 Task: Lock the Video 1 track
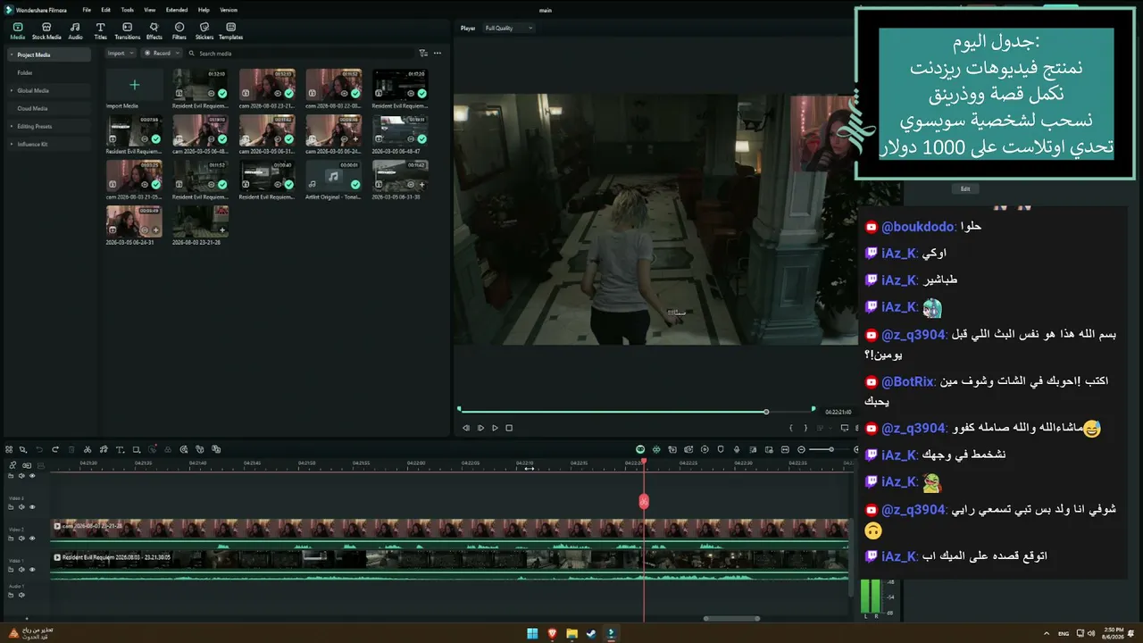pyautogui.click(x=11, y=570)
